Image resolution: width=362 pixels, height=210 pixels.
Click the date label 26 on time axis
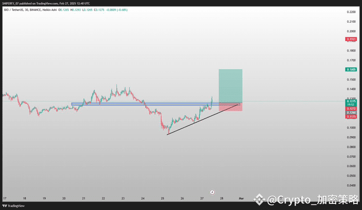point(183,199)
